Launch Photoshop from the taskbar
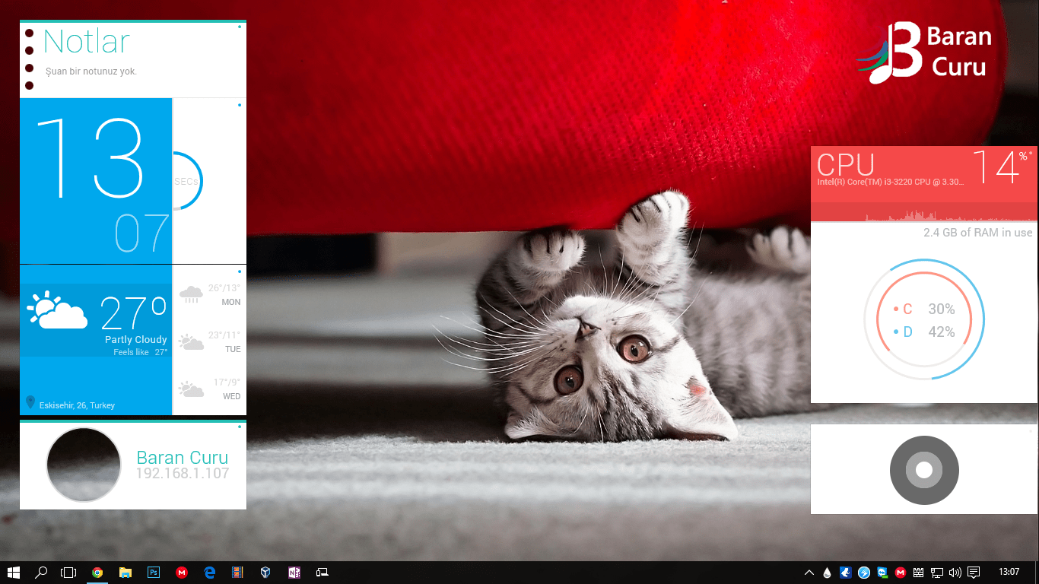Screen dimensions: 1039x584 tap(154, 572)
